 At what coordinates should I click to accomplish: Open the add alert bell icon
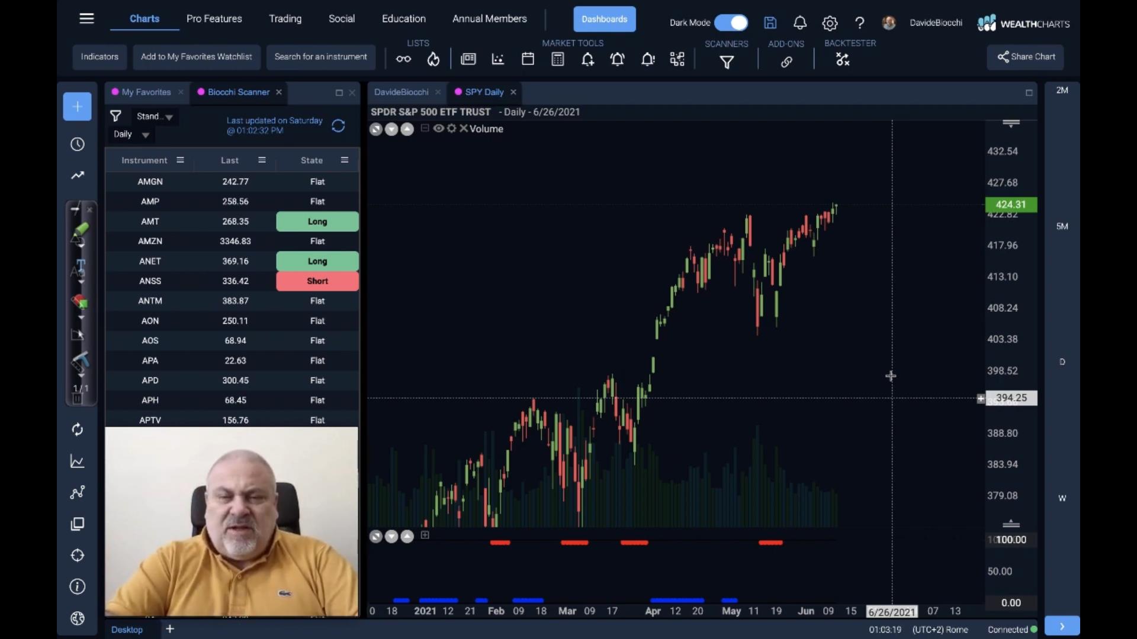(x=587, y=59)
